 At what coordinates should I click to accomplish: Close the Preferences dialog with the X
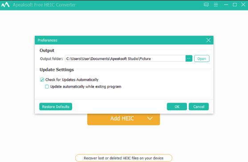tap(208, 40)
